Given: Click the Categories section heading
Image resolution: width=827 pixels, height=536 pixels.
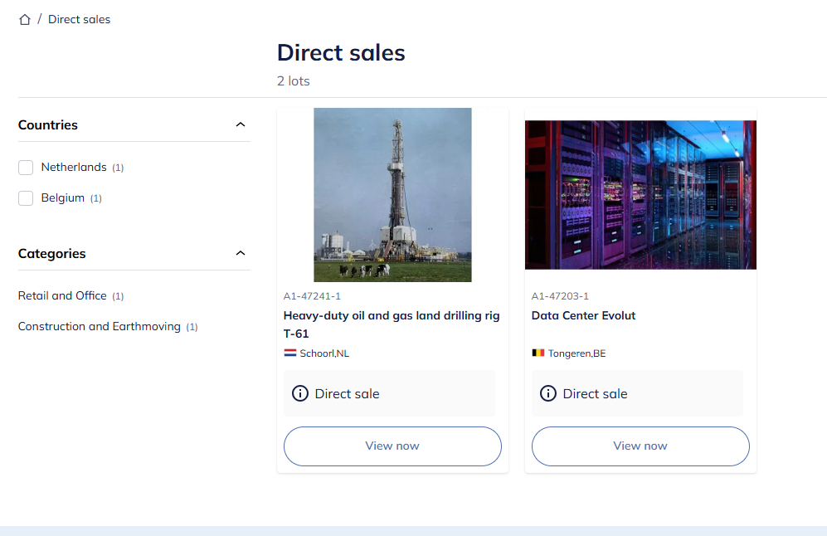Looking at the screenshot, I should (51, 254).
